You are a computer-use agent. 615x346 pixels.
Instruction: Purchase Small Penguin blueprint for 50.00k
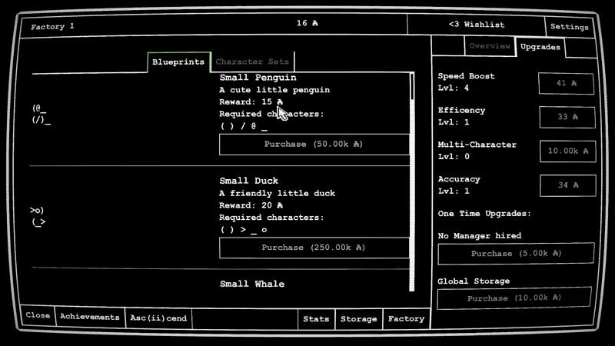[x=314, y=145]
